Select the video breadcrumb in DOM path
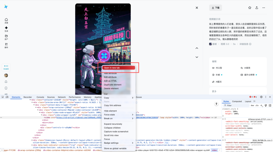The height and width of the screenshot is (152, 273). tap(214, 150)
